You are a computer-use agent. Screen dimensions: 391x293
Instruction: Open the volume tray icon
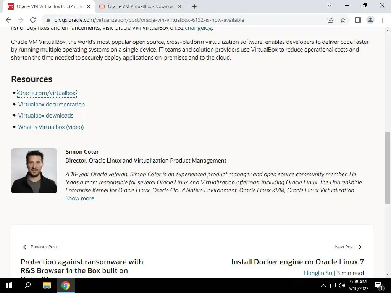342,285
